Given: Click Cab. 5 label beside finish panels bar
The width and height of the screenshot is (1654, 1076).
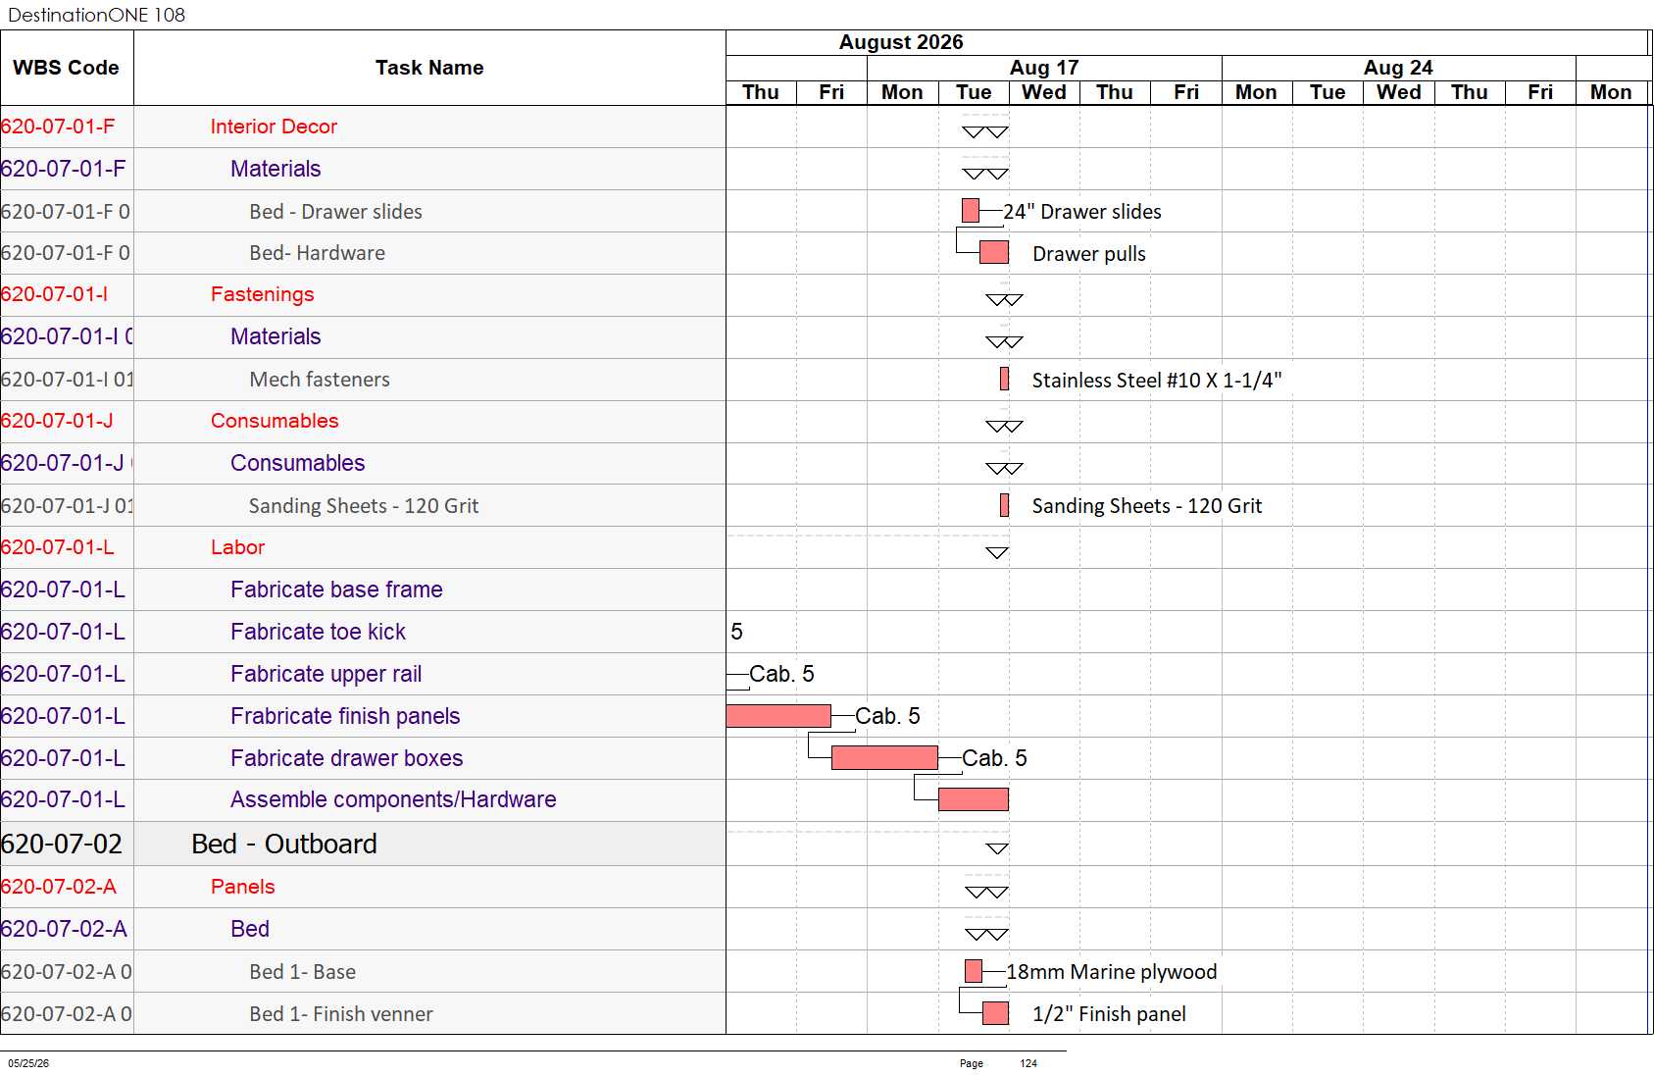Looking at the screenshot, I should click(887, 716).
